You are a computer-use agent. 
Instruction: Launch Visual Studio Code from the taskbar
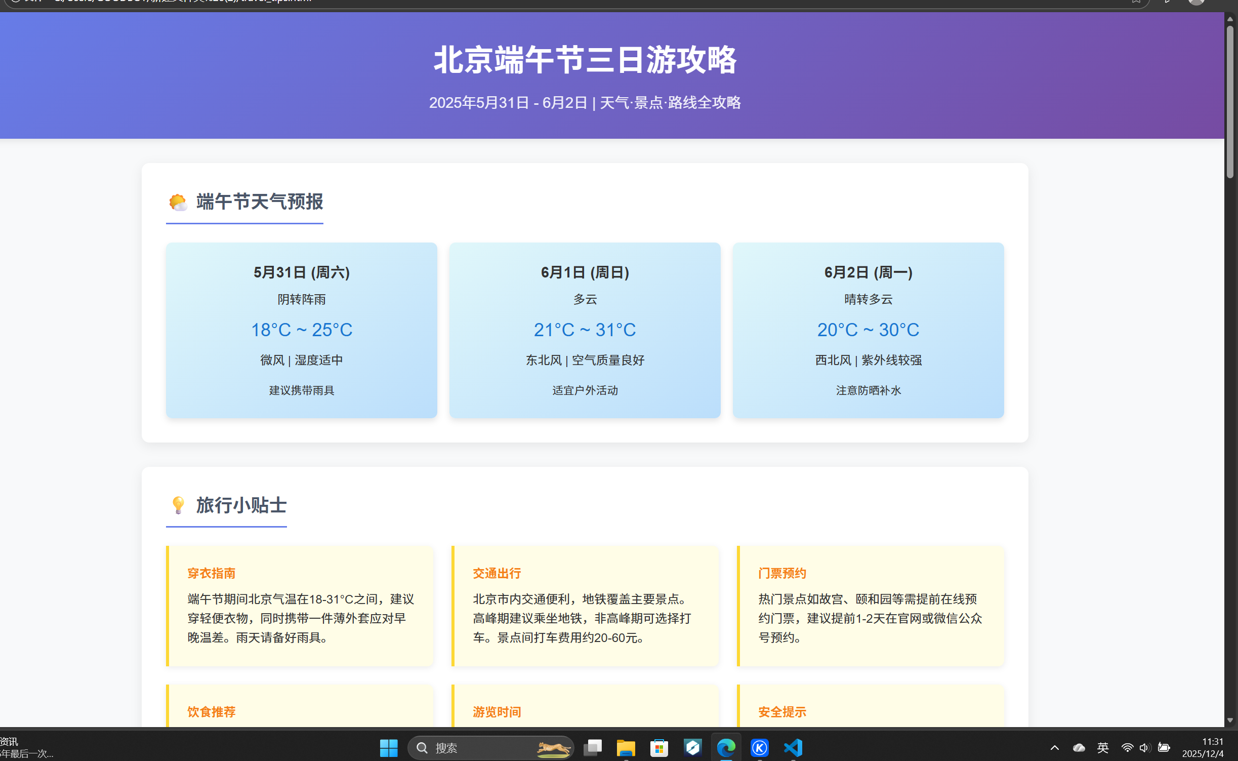[x=793, y=748]
